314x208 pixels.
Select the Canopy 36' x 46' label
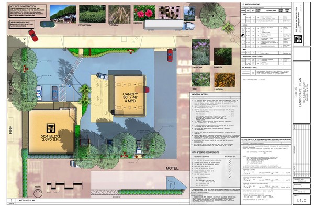(x=130, y=97)
